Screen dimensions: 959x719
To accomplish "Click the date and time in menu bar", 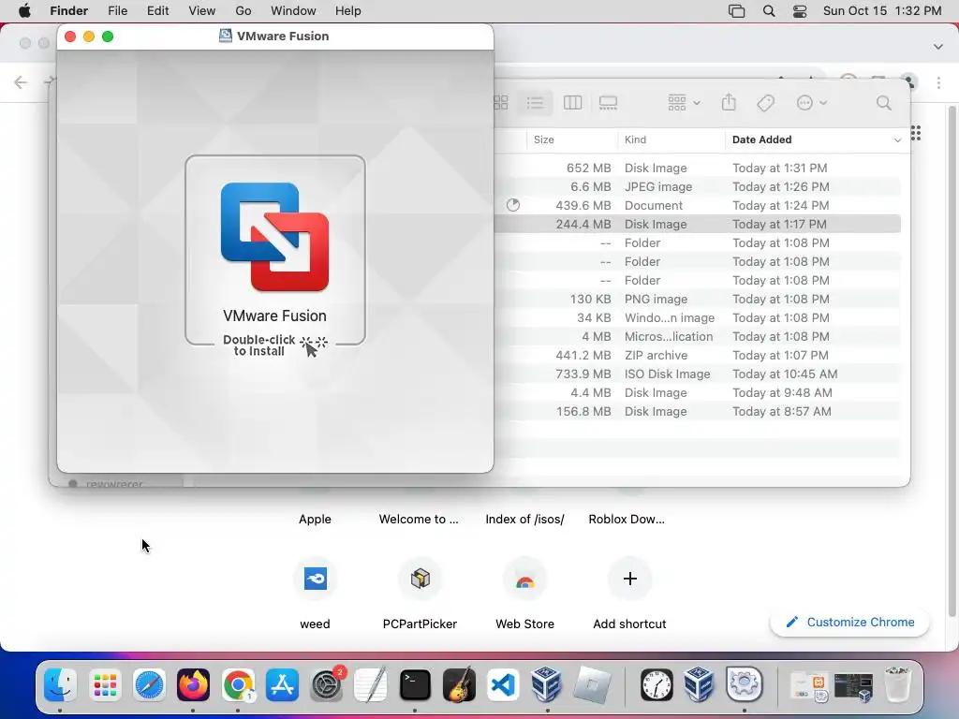I will coord(882,11).
